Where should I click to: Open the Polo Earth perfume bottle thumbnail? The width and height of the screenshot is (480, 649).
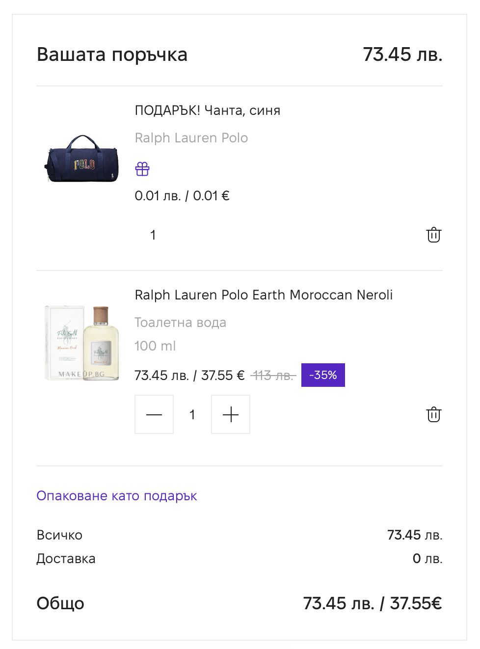pyautogui.click(x=81, y=343)
